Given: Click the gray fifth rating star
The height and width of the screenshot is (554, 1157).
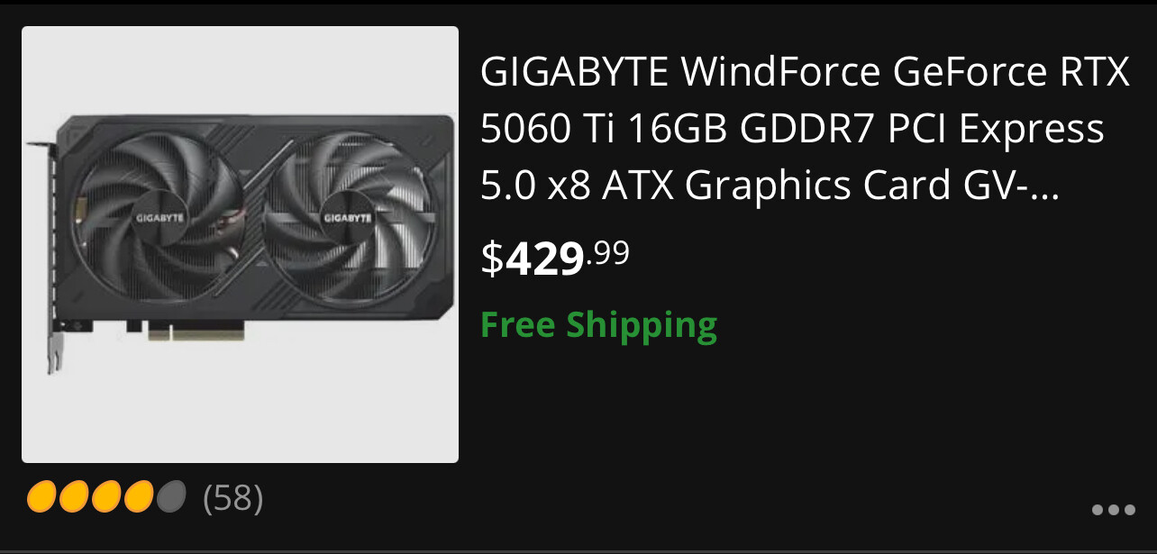Looking at the screenshot, I should point(171,496).
